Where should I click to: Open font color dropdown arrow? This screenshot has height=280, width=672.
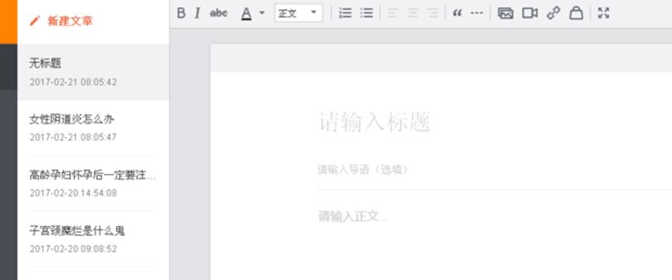[x=262, y=13]
